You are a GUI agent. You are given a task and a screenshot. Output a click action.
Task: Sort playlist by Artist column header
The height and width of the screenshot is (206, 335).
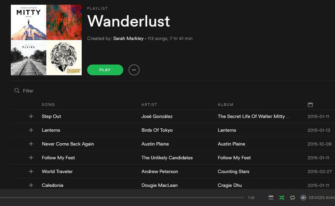(x=149, y=105)
